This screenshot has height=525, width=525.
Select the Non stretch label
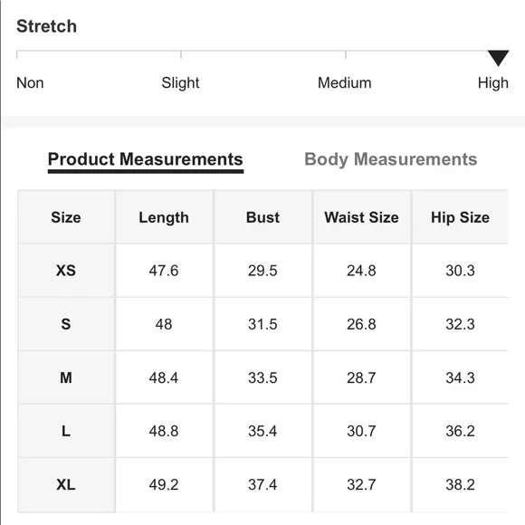click(x=30, y=82)
